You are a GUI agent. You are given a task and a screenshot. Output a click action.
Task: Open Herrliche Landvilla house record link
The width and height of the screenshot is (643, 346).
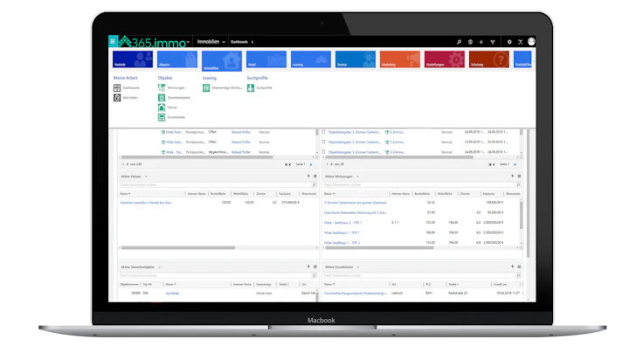146,203
